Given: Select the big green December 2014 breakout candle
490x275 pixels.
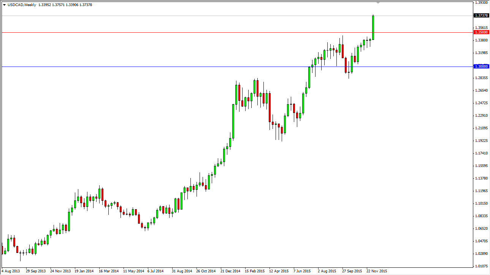Looking at the screenshot, I should [x=233, y=122].
